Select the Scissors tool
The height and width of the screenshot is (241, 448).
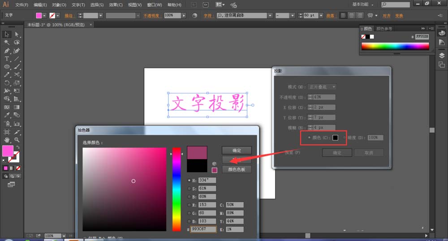tap(17, 75)
